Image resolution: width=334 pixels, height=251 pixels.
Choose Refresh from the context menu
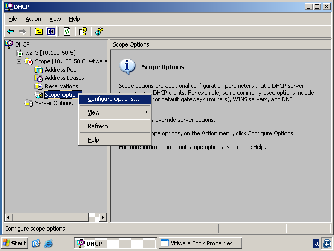(x=98, y=126)
